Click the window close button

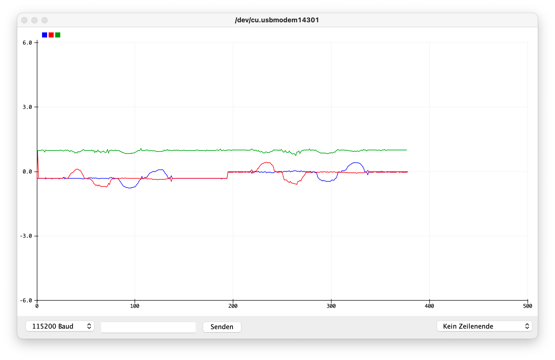24,20
